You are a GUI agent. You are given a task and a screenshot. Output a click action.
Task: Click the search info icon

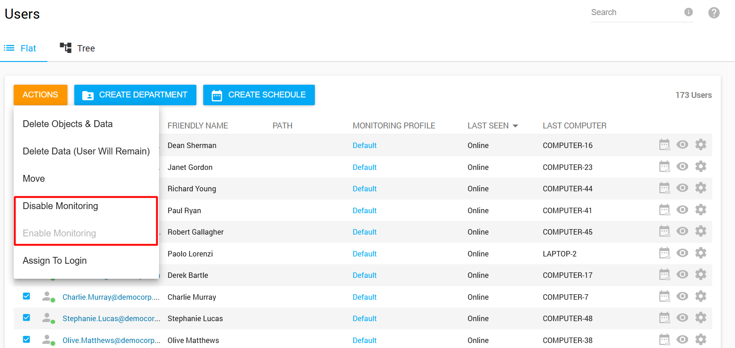688,12
